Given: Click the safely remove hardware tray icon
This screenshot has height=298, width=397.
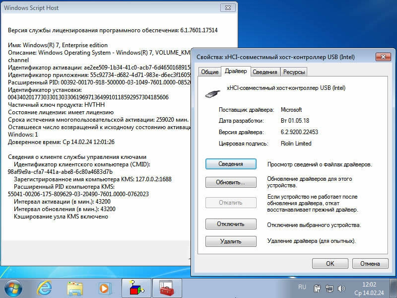Looking at the screenshot, I should coord(318,288).
